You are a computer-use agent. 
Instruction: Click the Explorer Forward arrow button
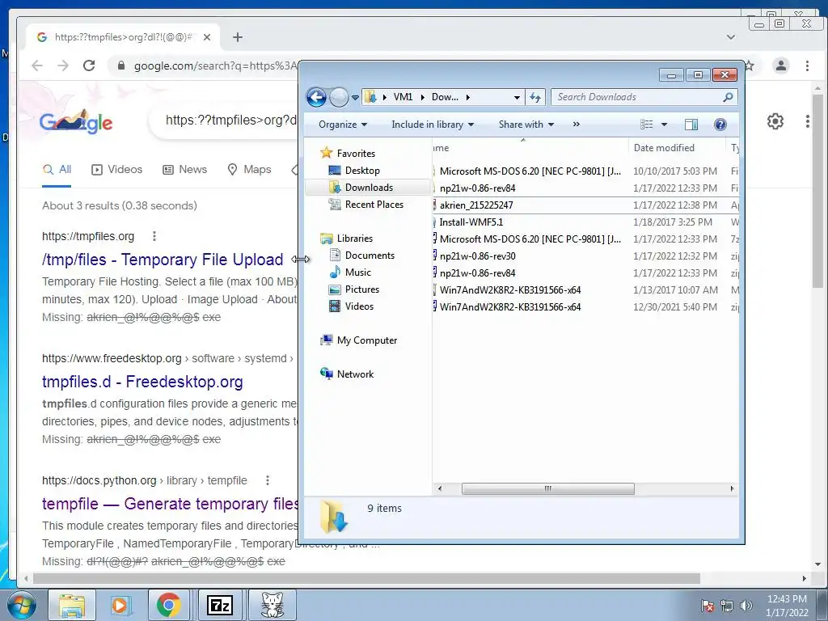(339, 97)
